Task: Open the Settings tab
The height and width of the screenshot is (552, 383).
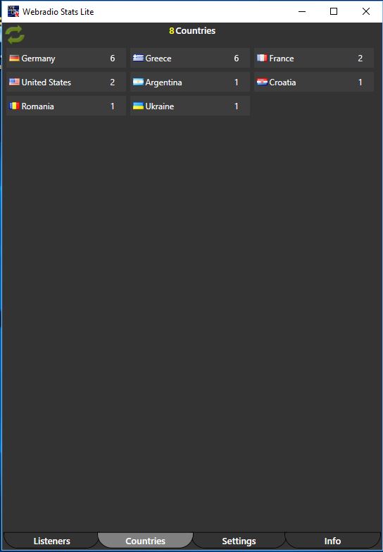Action: [x=239, y=541]
